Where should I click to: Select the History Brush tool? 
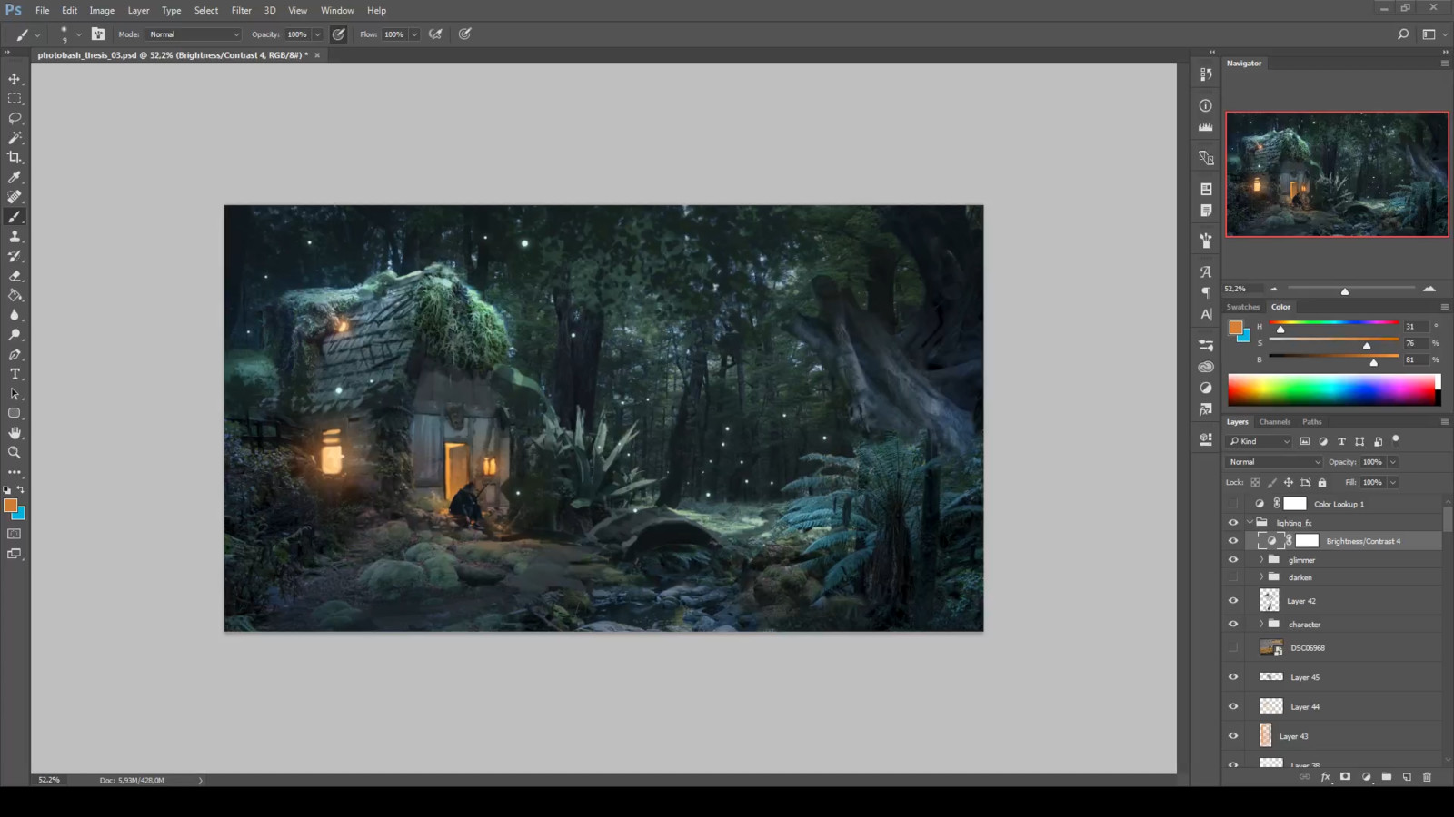(x=15, y=256)
